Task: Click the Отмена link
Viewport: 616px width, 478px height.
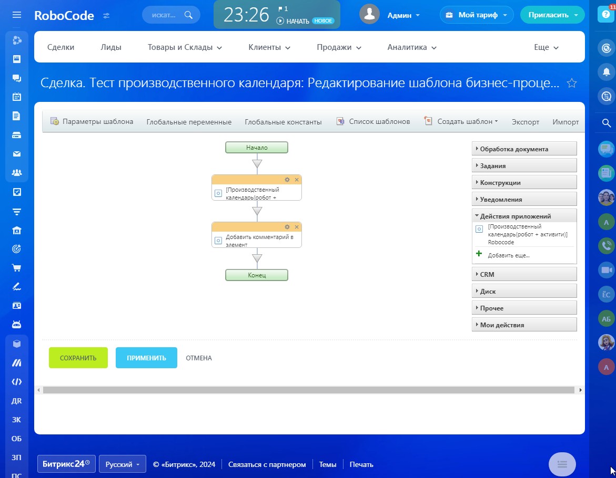Action: (x=199, y=358)
